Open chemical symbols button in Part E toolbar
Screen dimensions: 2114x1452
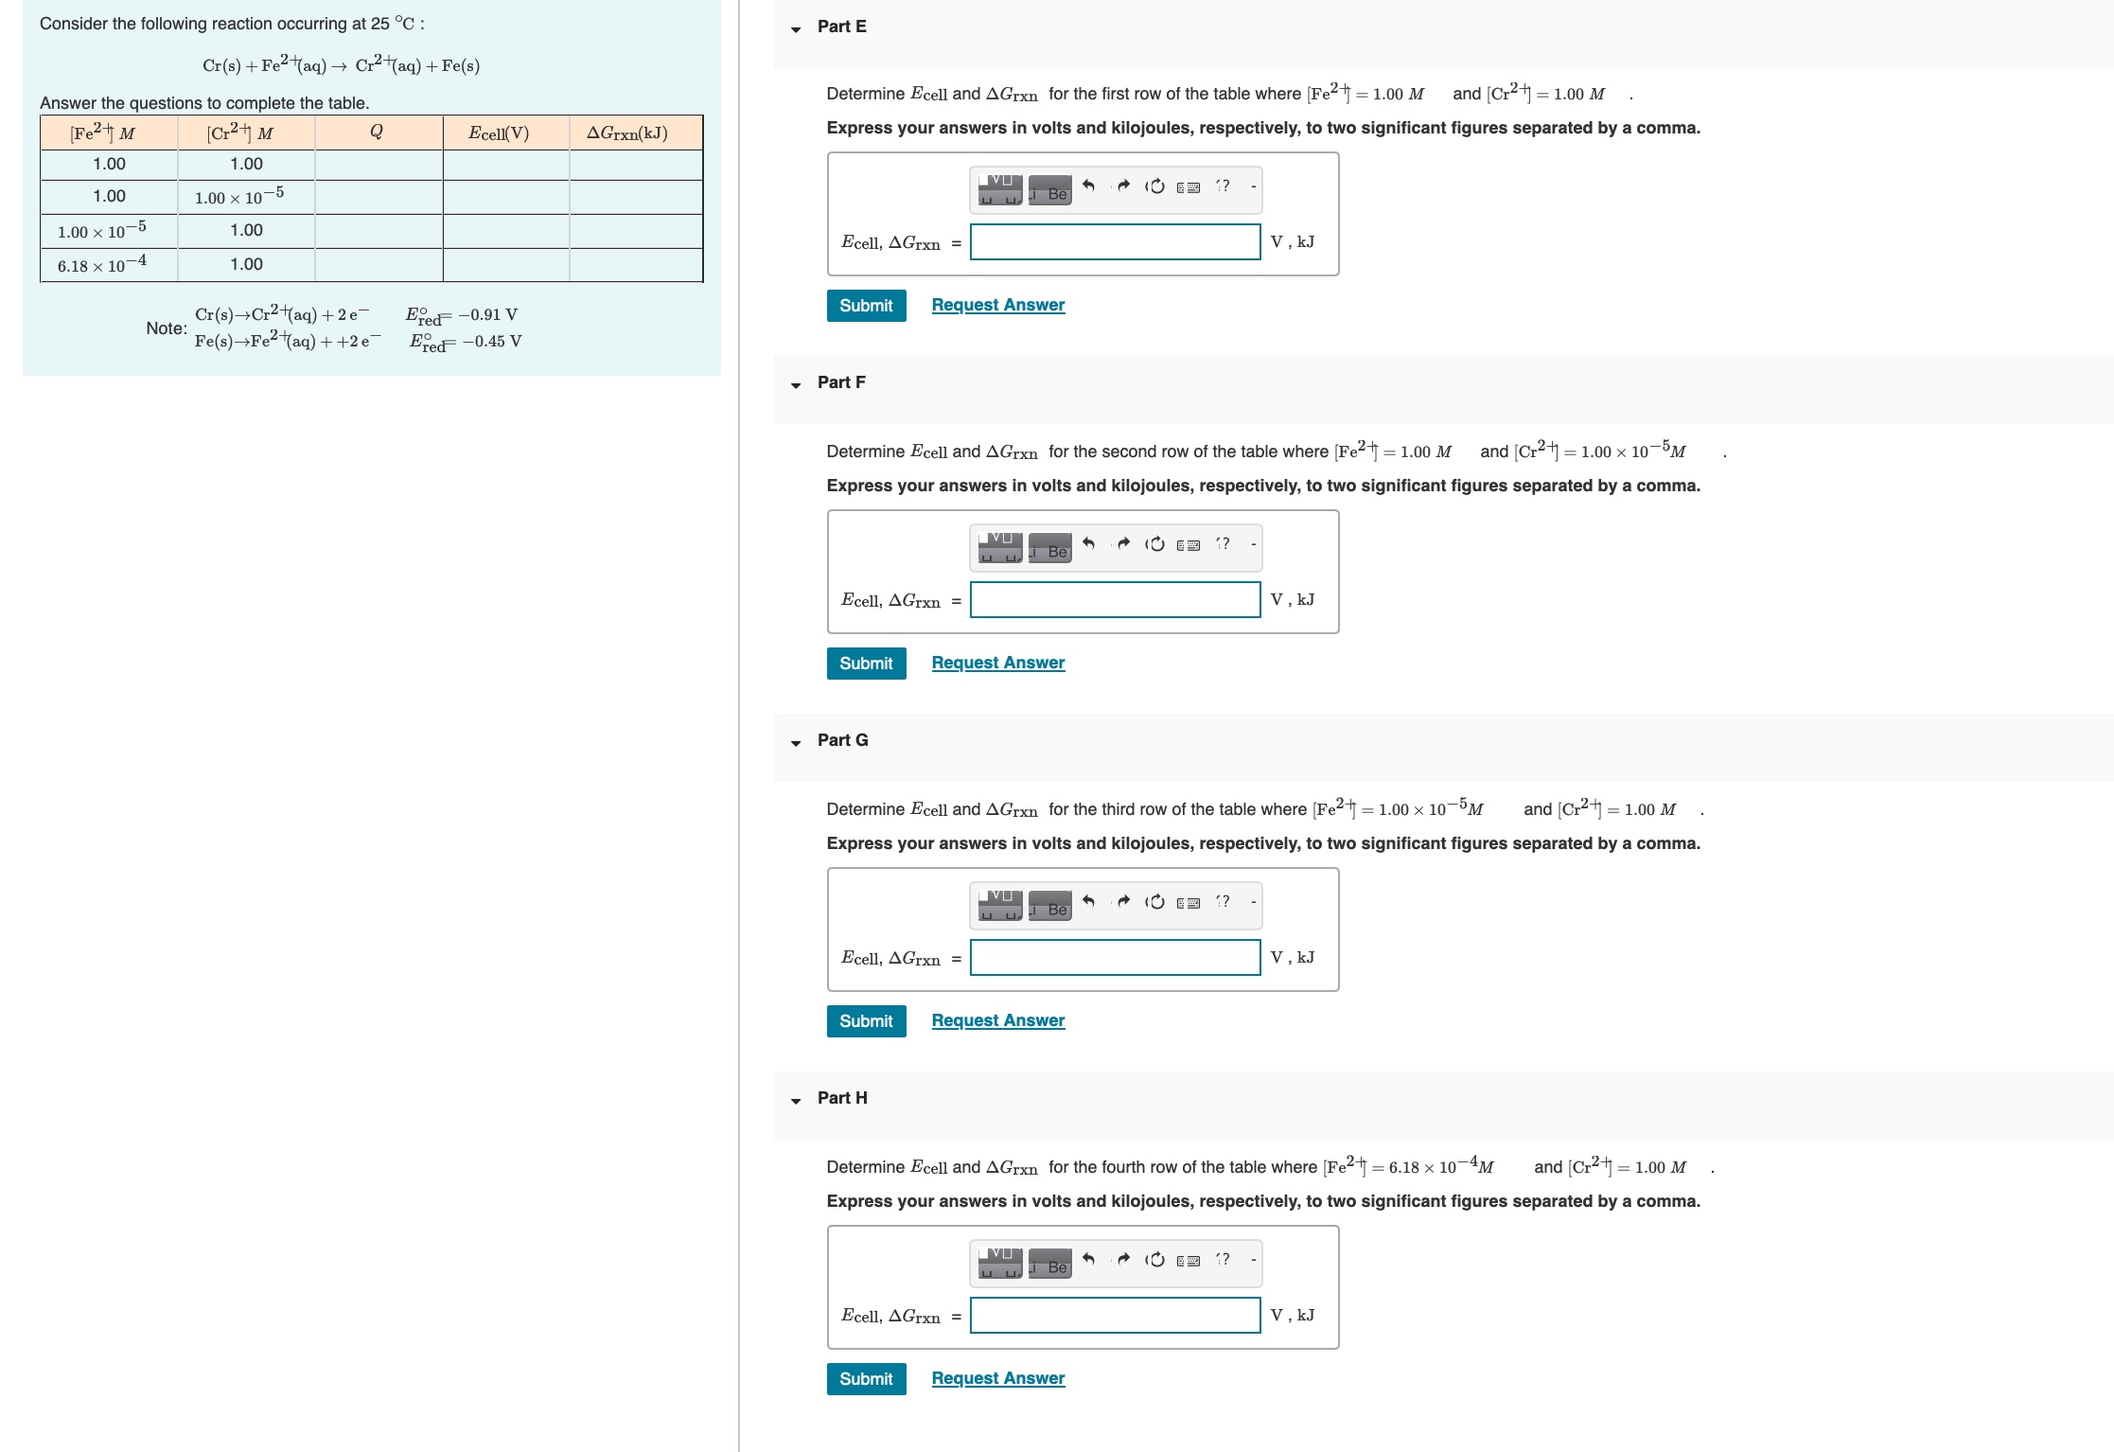[x=1050, y=189]
